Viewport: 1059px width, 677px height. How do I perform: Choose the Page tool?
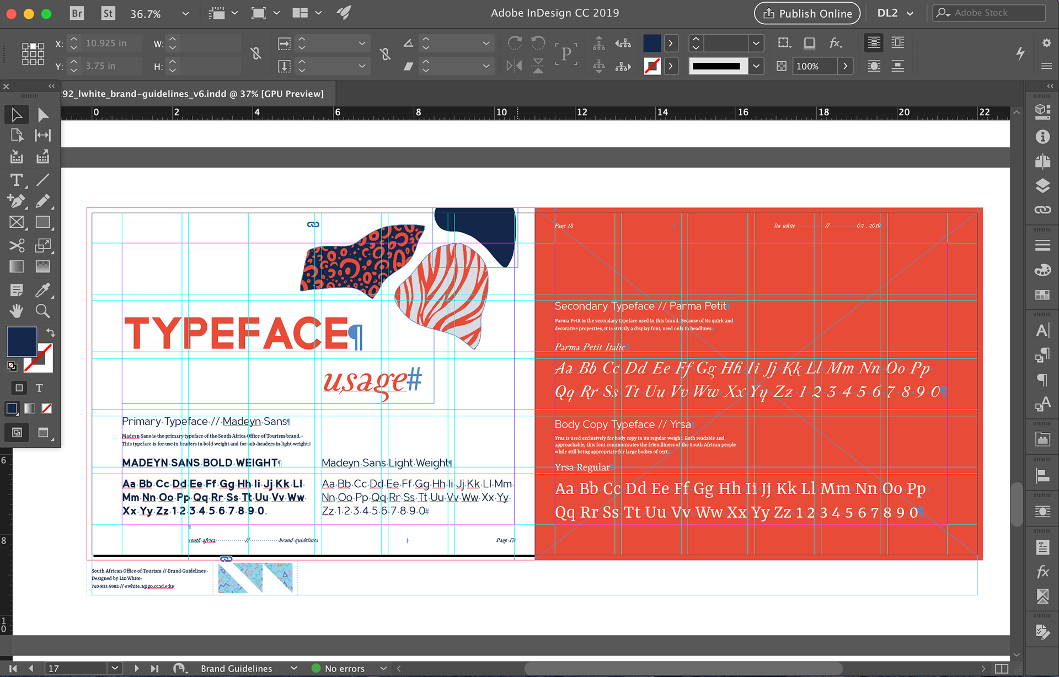pos(17,136)
